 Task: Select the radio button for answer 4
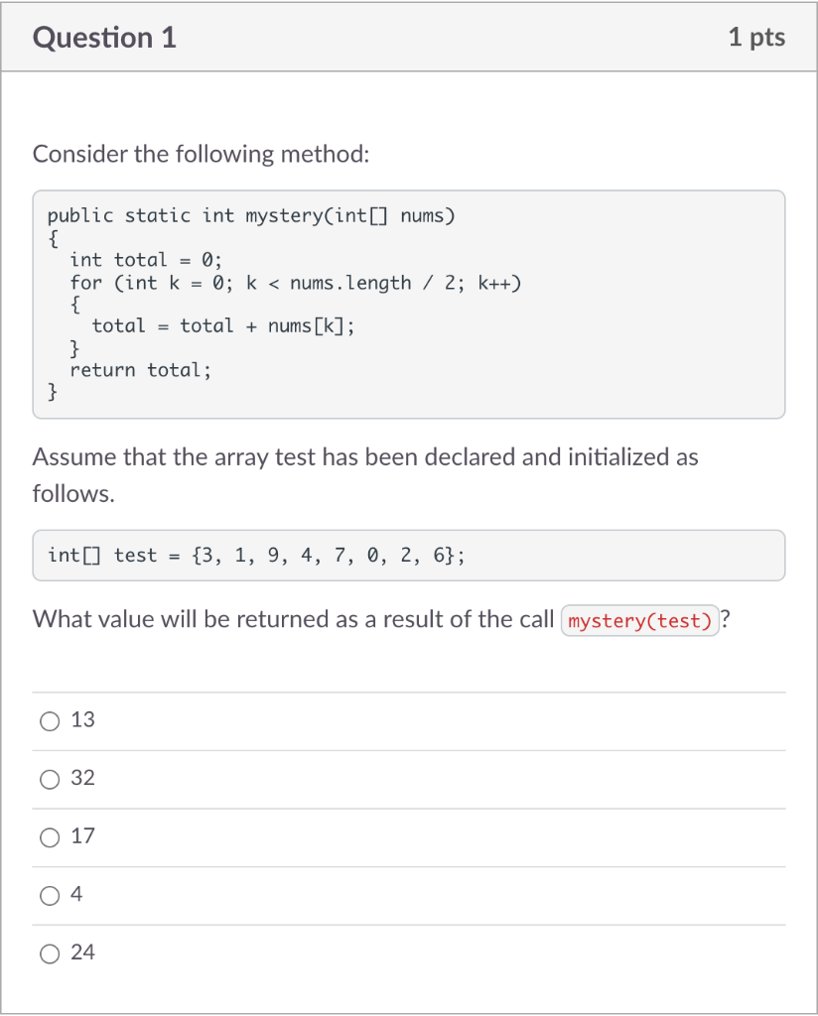coord(50,895)
